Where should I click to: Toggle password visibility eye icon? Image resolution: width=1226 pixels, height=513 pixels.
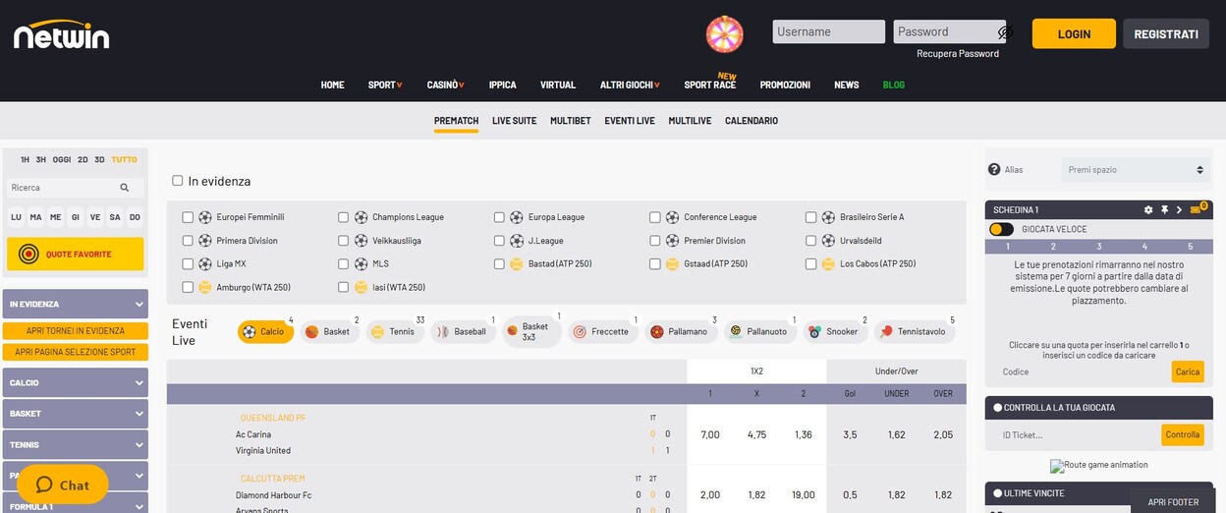click(x=1004, y=32)
